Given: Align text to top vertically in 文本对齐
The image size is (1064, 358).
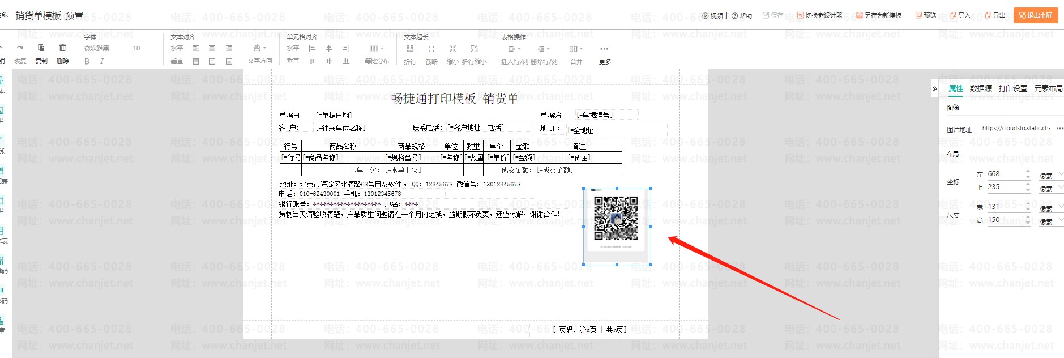Looking at the screenshot, I should 196,61.
